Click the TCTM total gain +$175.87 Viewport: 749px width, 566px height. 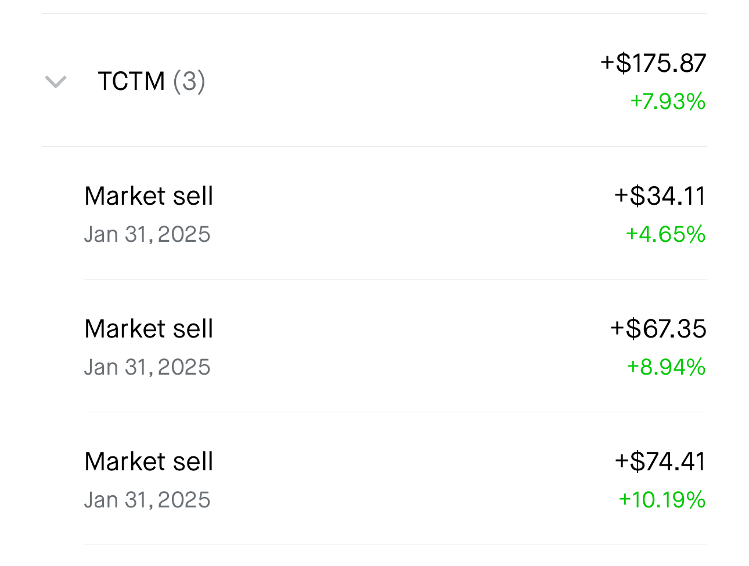click(653, 63)
